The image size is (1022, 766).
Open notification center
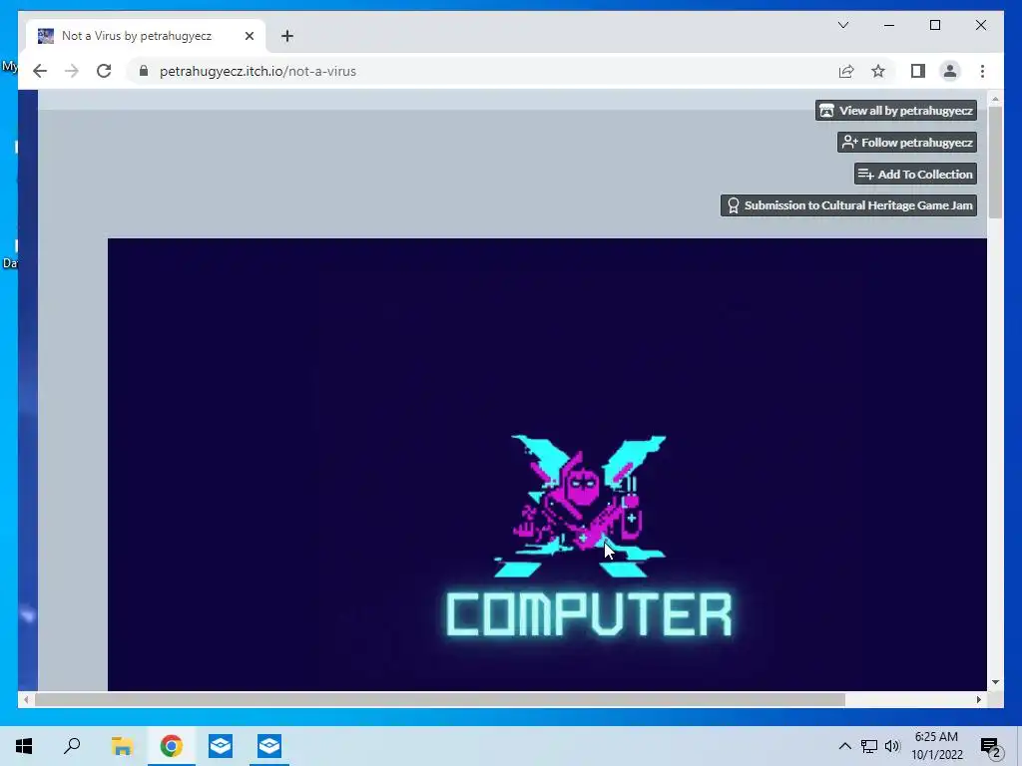[990, 746]
